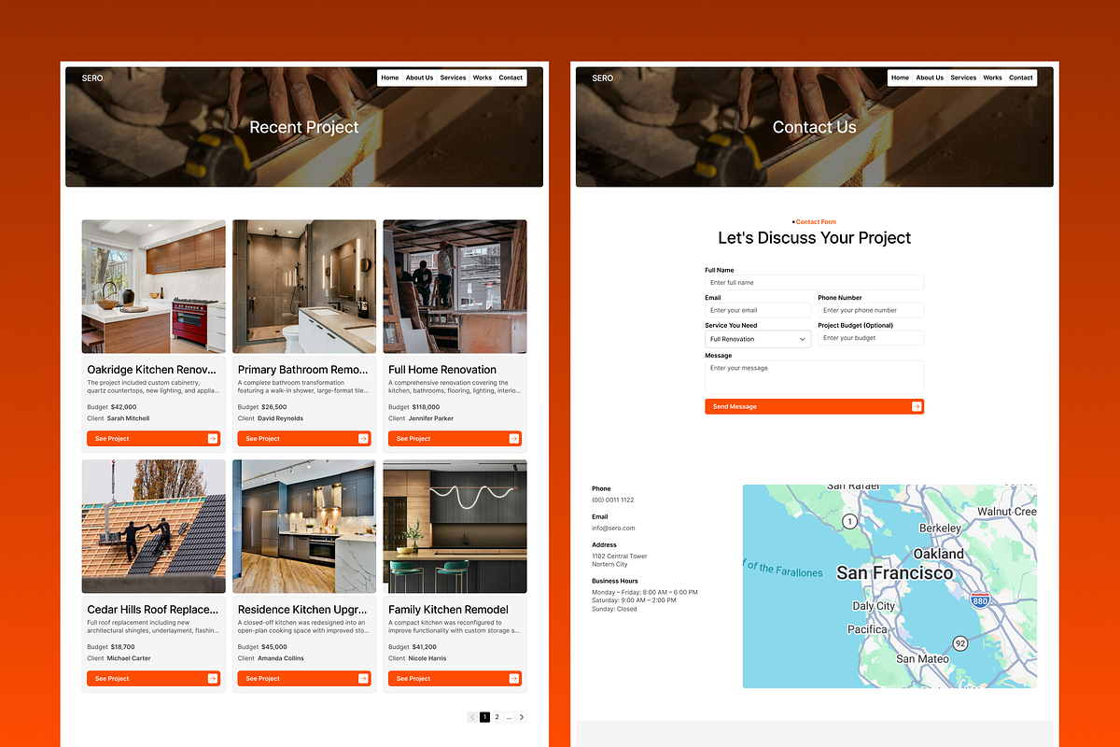Click interstate 880 shield on map

[979, 600]
